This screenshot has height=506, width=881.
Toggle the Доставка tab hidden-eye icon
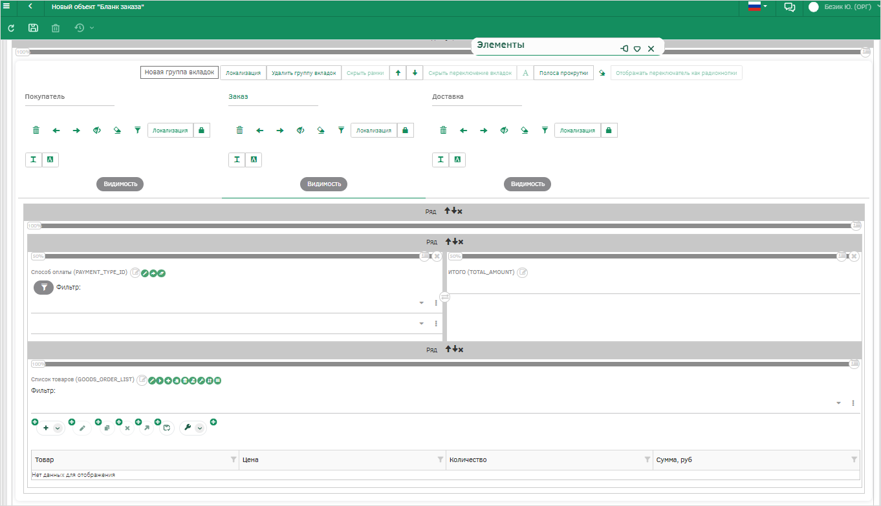pos(504,131)
